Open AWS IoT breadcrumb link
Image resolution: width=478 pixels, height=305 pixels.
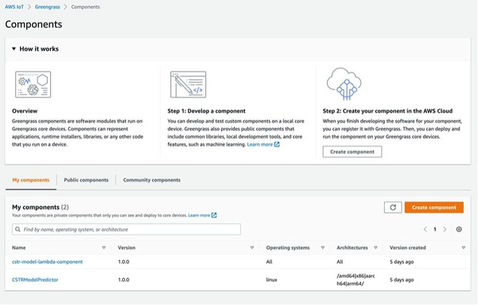pyautogui.click(x=14, y=7)
